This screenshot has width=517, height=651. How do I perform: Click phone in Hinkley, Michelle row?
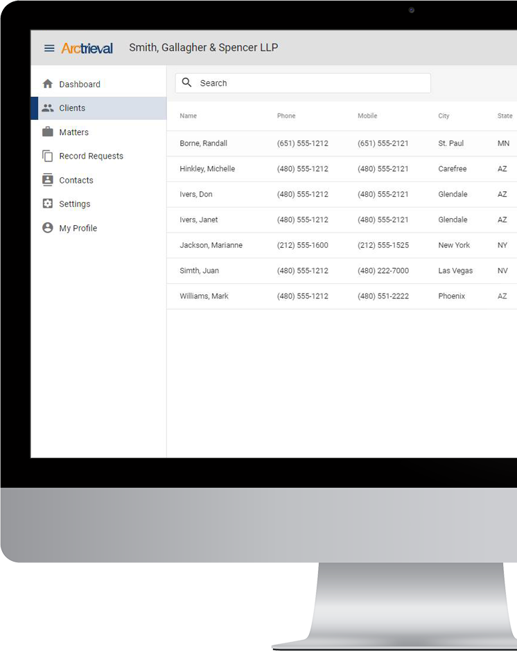303,168
